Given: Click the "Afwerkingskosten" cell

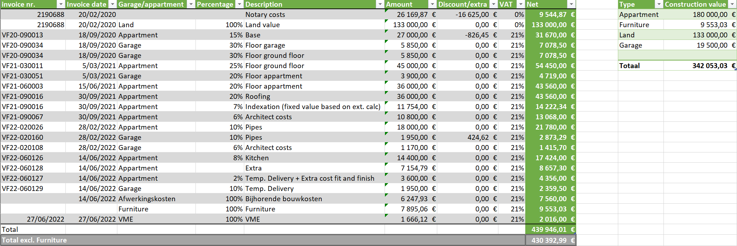Looking at the screenshot, I should (156, 199).
